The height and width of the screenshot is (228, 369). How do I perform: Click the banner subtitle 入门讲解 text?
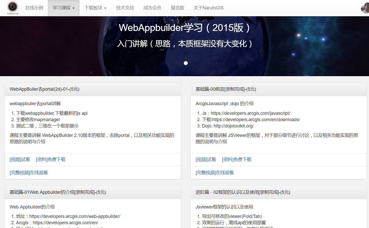click(x=184, y=44)
